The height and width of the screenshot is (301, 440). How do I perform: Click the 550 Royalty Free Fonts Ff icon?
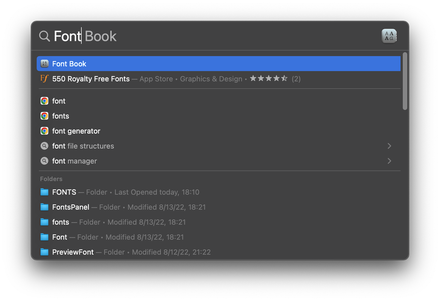click(x=44, y=79)
